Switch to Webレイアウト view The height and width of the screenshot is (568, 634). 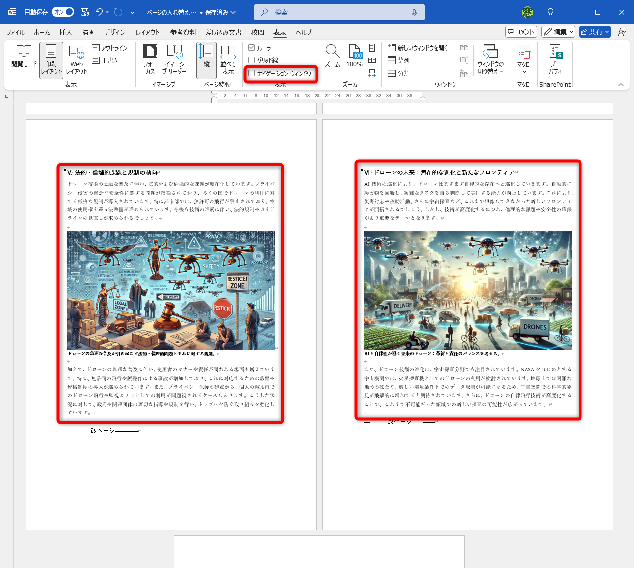pos(76,59)
